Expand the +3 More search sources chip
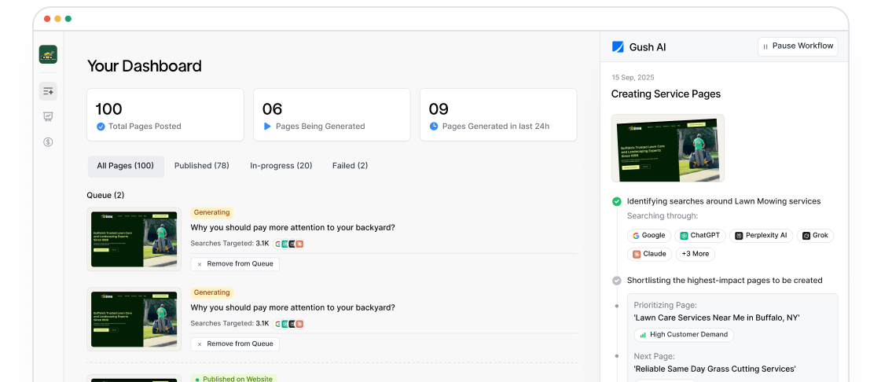 tap(695, 254)
